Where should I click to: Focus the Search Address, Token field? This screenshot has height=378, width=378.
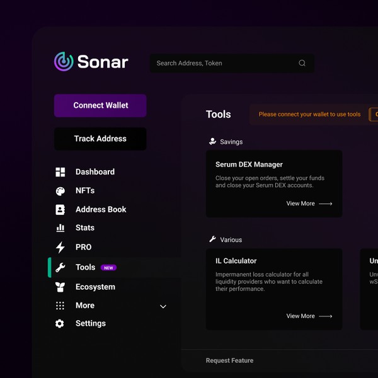(232, 63)
